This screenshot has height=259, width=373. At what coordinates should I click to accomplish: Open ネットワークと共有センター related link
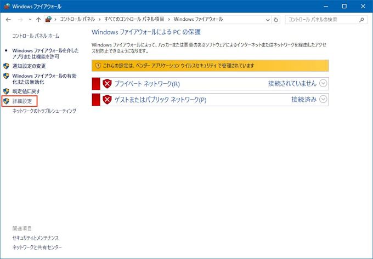tap(37, 248)
